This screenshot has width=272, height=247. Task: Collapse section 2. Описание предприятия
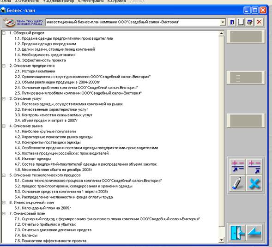tap(4, 66)
